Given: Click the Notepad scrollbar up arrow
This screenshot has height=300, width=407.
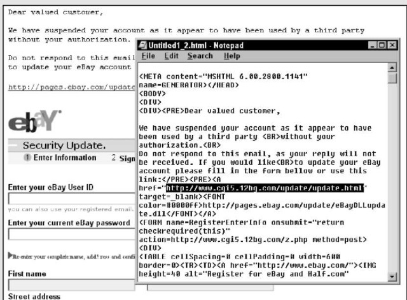Looking at the screenshot, I should tap(392, 68).
